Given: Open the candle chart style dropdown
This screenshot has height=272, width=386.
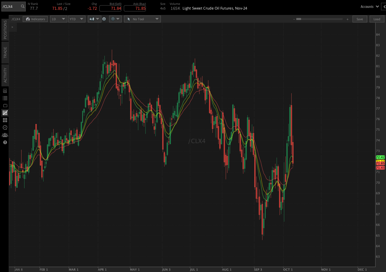Looking at the screenshot, I should pyautogui.click(x=94, y=19).
